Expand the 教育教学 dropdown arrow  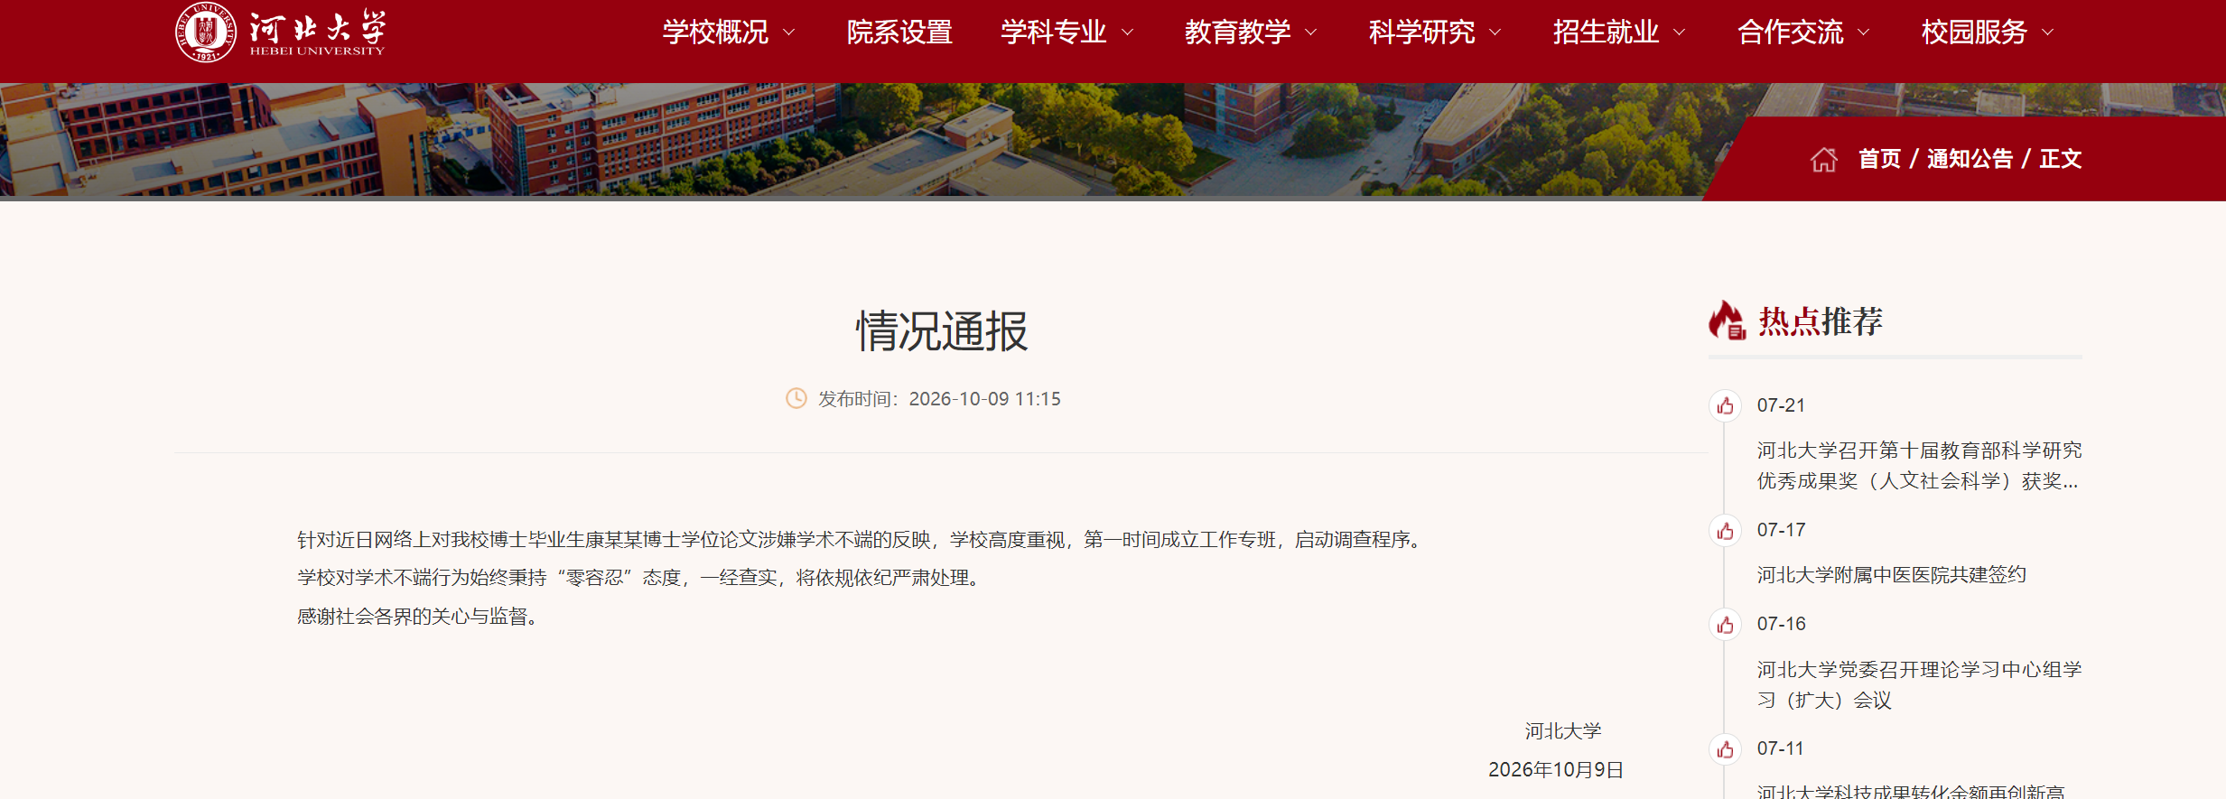(1311, 33)
